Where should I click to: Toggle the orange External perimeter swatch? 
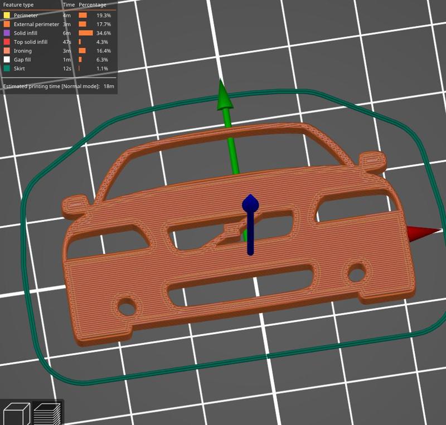[x=7, y=24]
